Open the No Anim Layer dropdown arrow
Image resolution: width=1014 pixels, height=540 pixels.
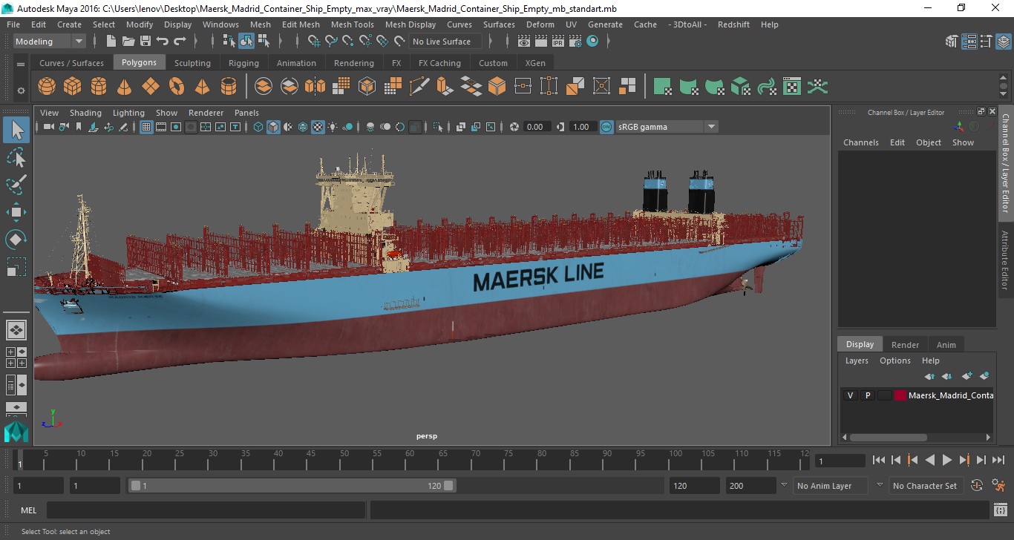click(784, 485)
